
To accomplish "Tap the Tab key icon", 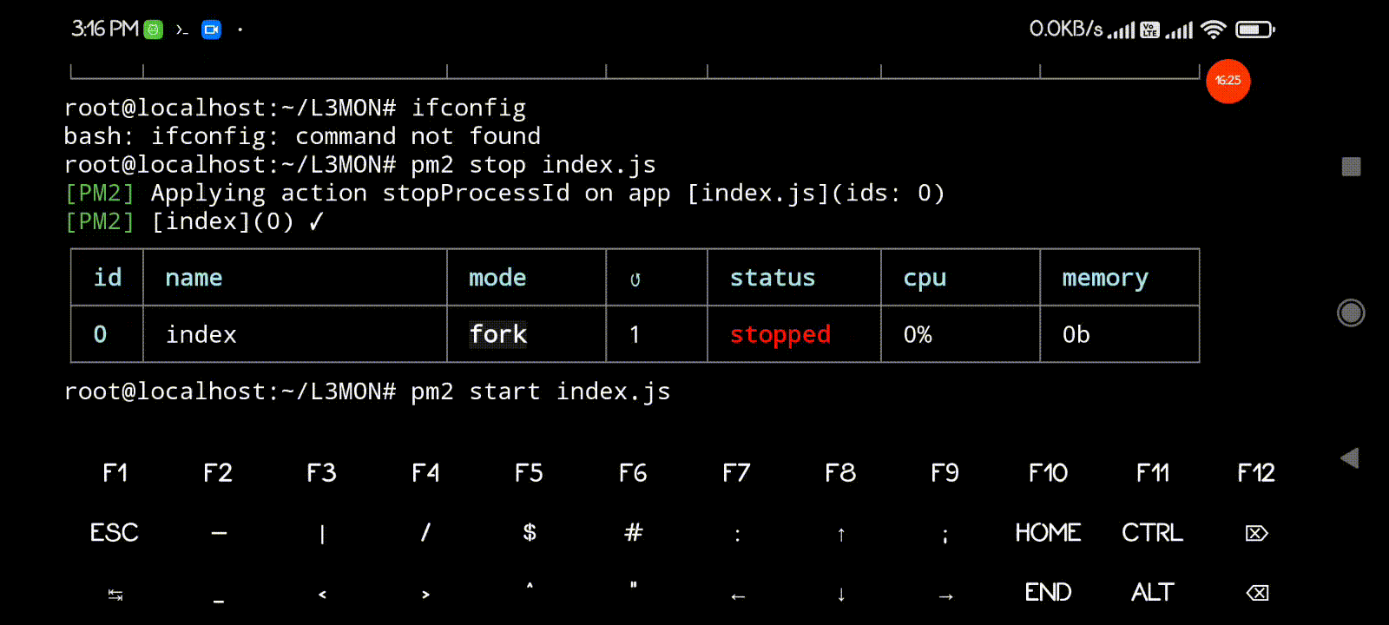I will (115, 595).
